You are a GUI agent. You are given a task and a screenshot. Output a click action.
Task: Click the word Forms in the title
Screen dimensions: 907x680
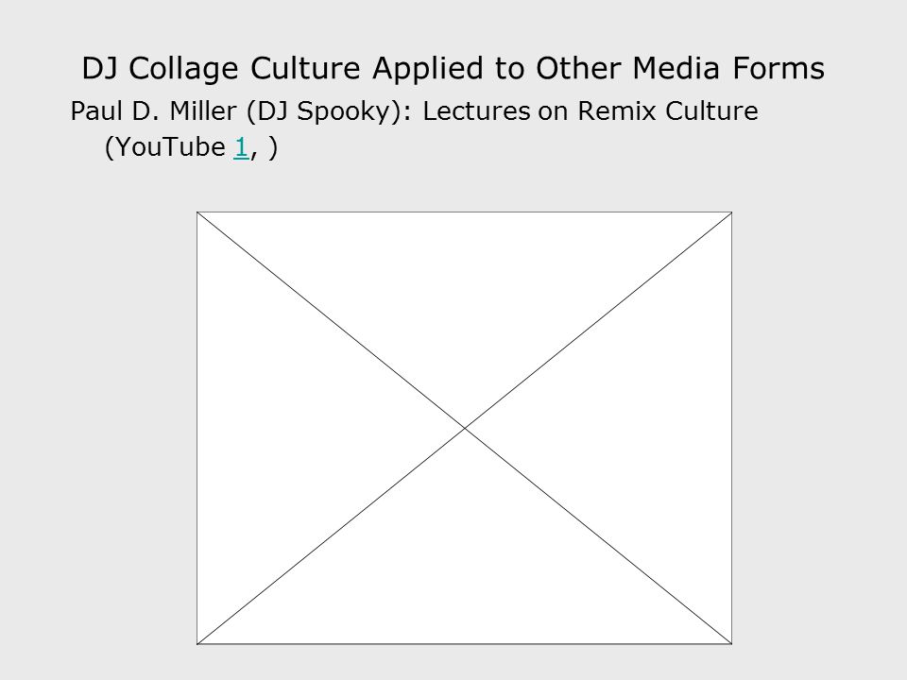pyautogui.click(x=779, y=68)
